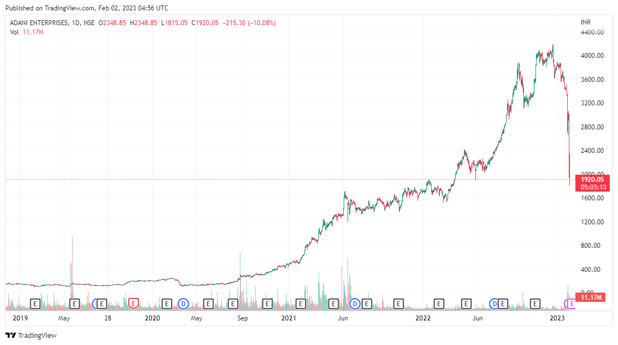Click the E marker nearest May 2019 label

pyautogui.click(x=74, y=304)
